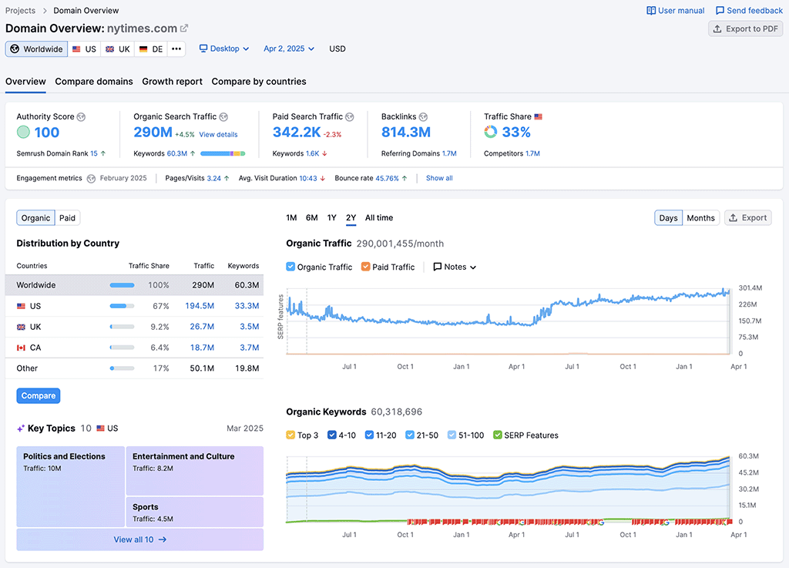Screen dimensions: 789x568
Task: Click the US traffic share progress bar
Action: coord(123,306)
